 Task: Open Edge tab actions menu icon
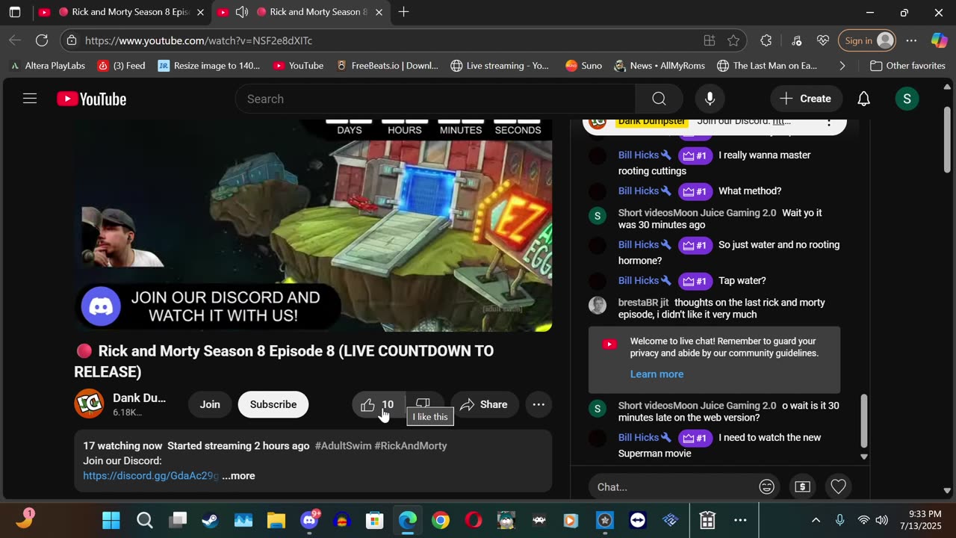pyautogui.click(x=15, y=12)
